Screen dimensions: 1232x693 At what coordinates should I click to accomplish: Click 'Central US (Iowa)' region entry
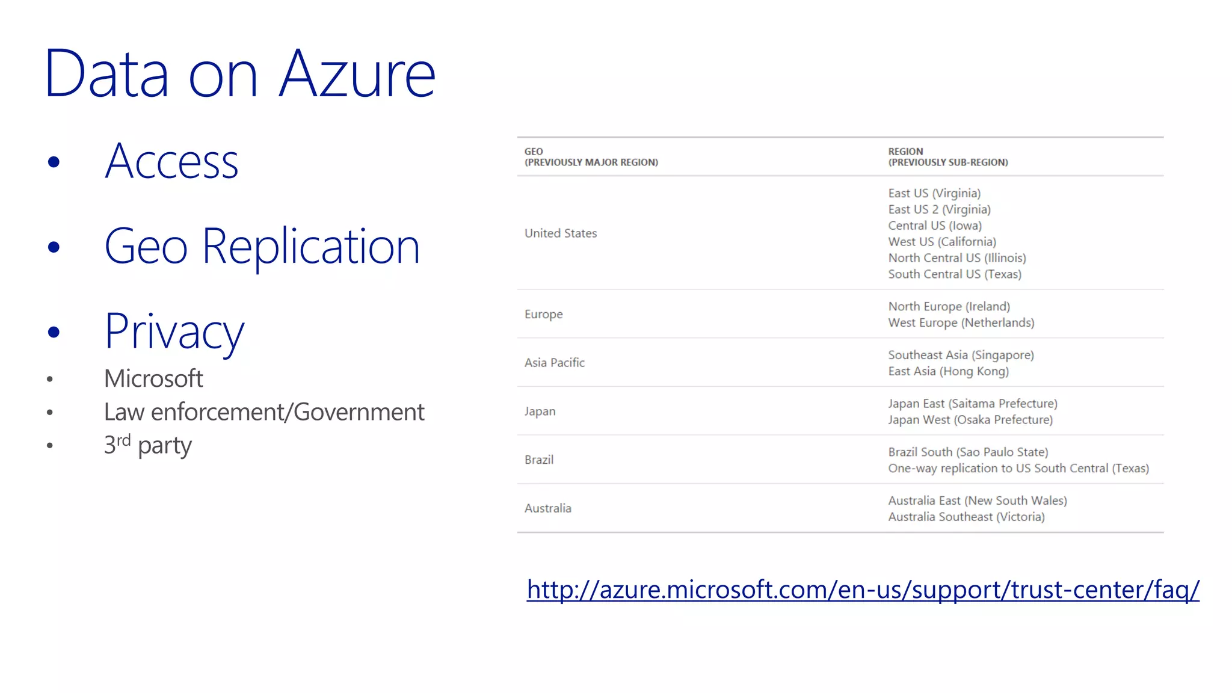tap(935, 226)
